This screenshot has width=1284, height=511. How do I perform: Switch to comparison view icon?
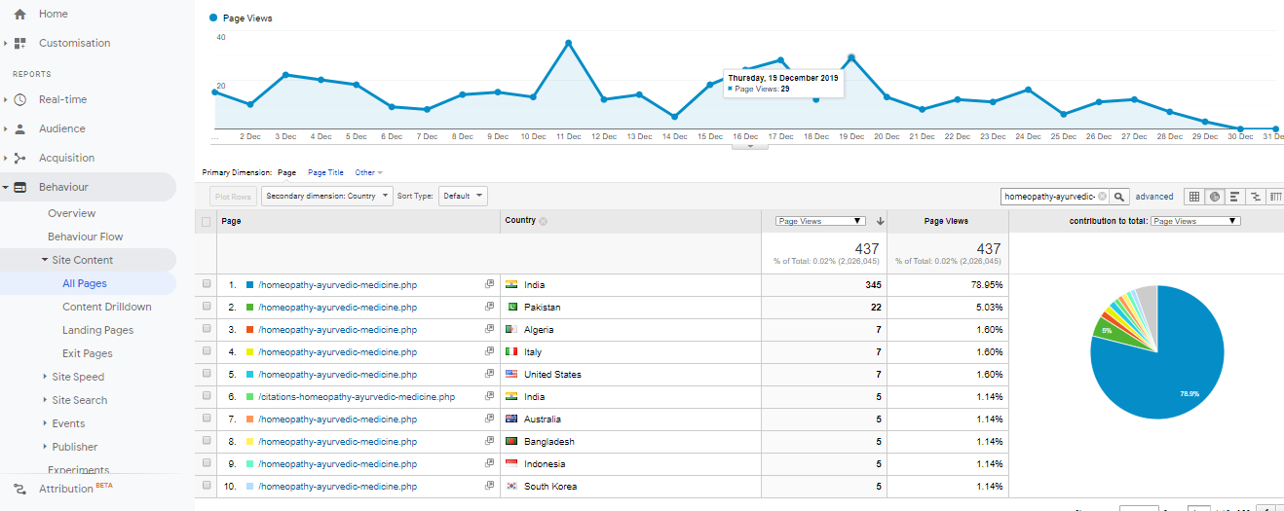[x=1255, y=197]
